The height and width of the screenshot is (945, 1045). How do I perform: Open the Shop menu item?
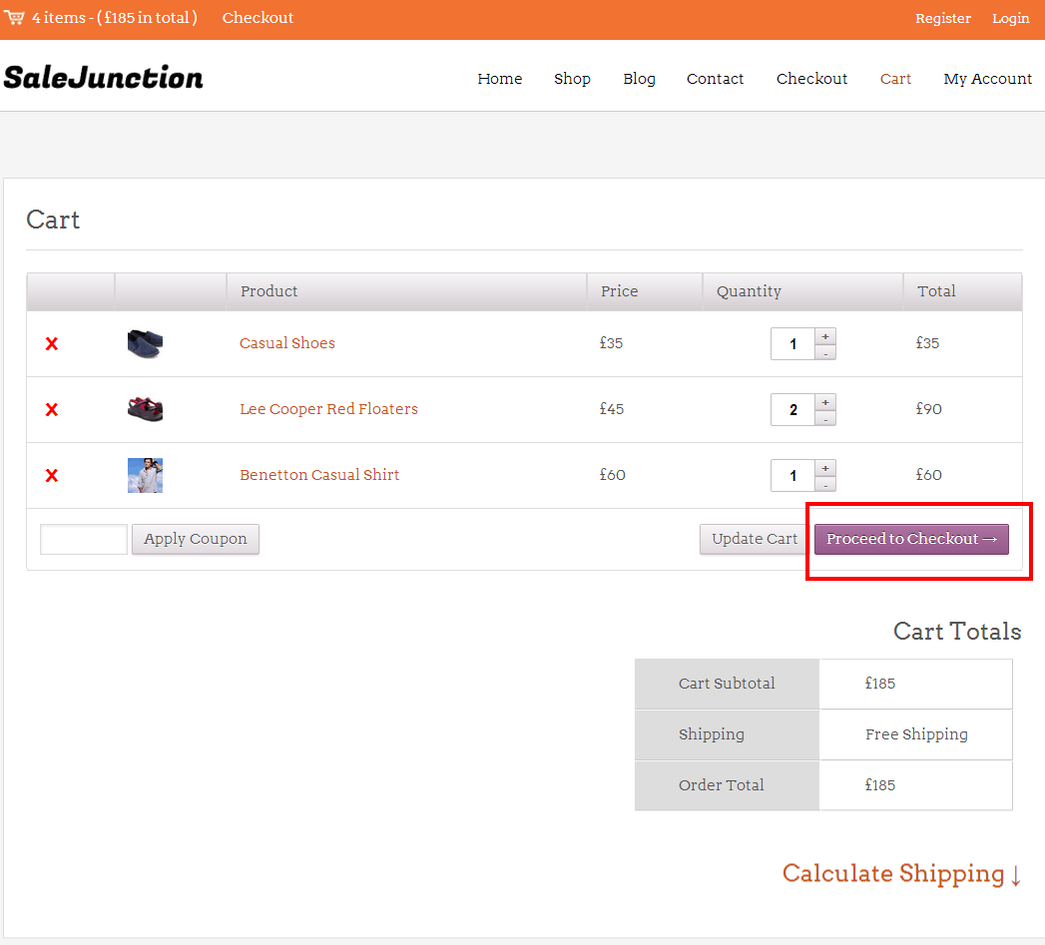pyautogui.click(x=572, y=79)
